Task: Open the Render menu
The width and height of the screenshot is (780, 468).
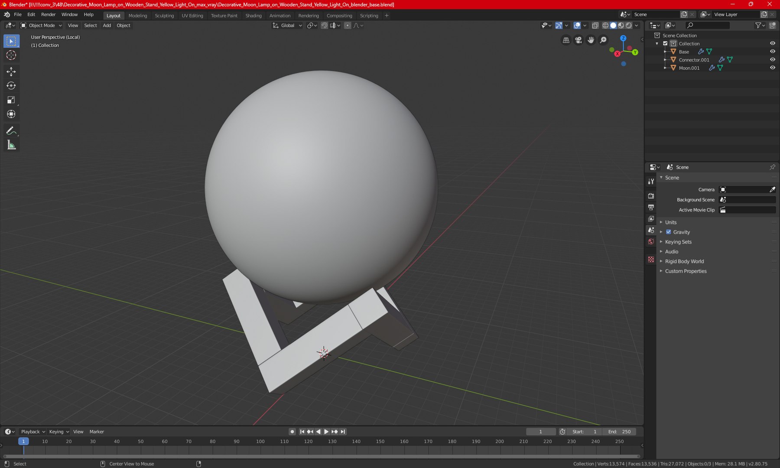Action: (x=48, y=15)
